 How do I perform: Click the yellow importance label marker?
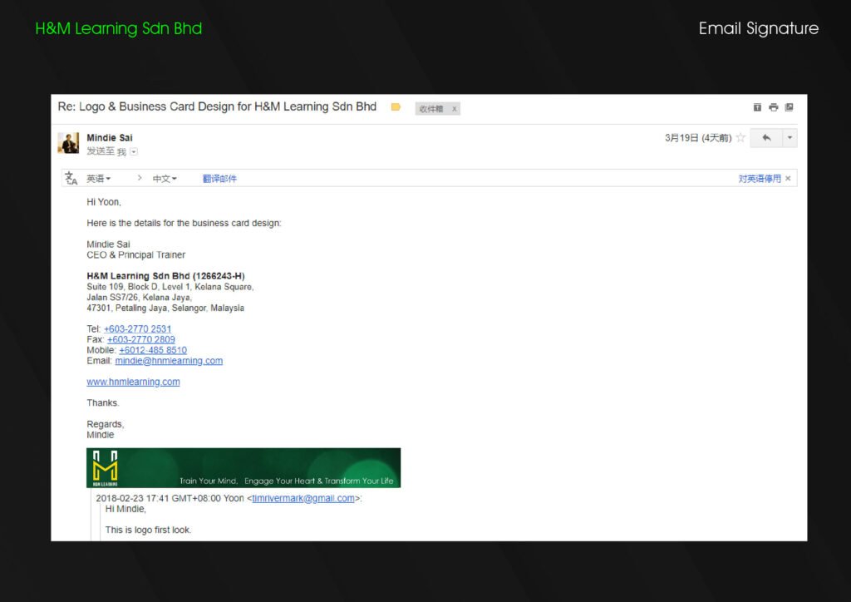tap(396, 107)
